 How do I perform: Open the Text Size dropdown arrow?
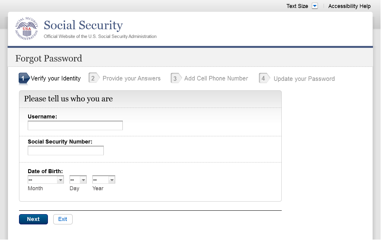tap(314, 6)
